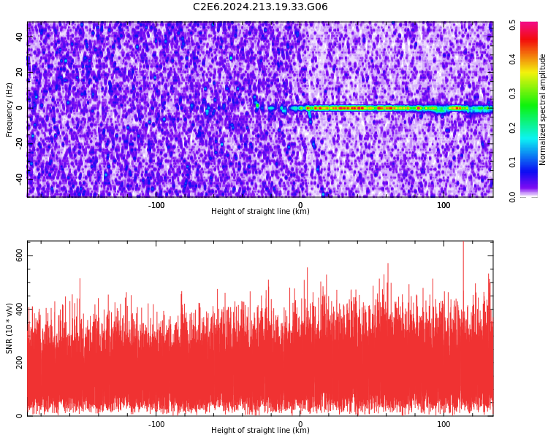548x438 pixels.
Task: Click the 600 tick label on the SNR axis
Action: point(20,256)
